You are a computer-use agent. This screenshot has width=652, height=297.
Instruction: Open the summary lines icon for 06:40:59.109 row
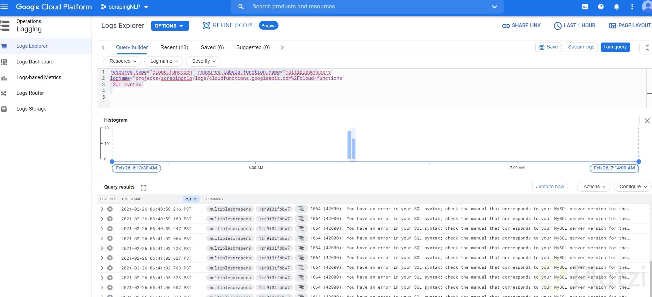tap(301, 219)
